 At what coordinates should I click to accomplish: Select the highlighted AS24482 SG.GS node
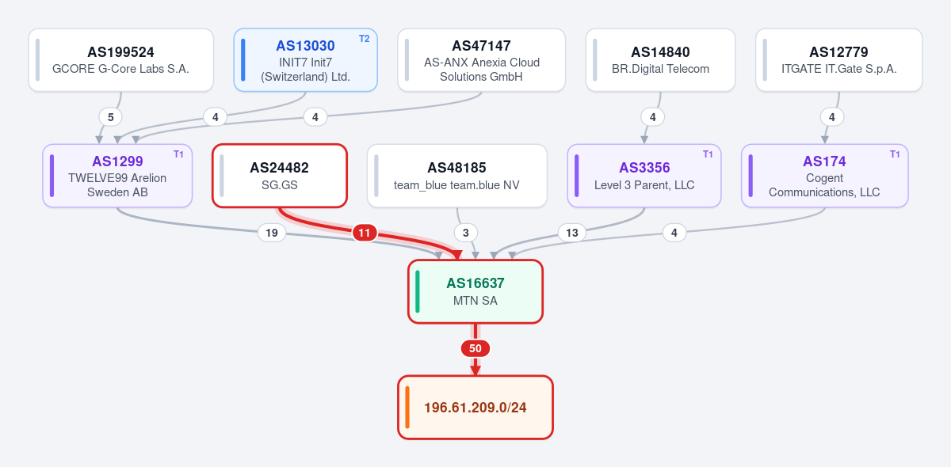(280, 176)
